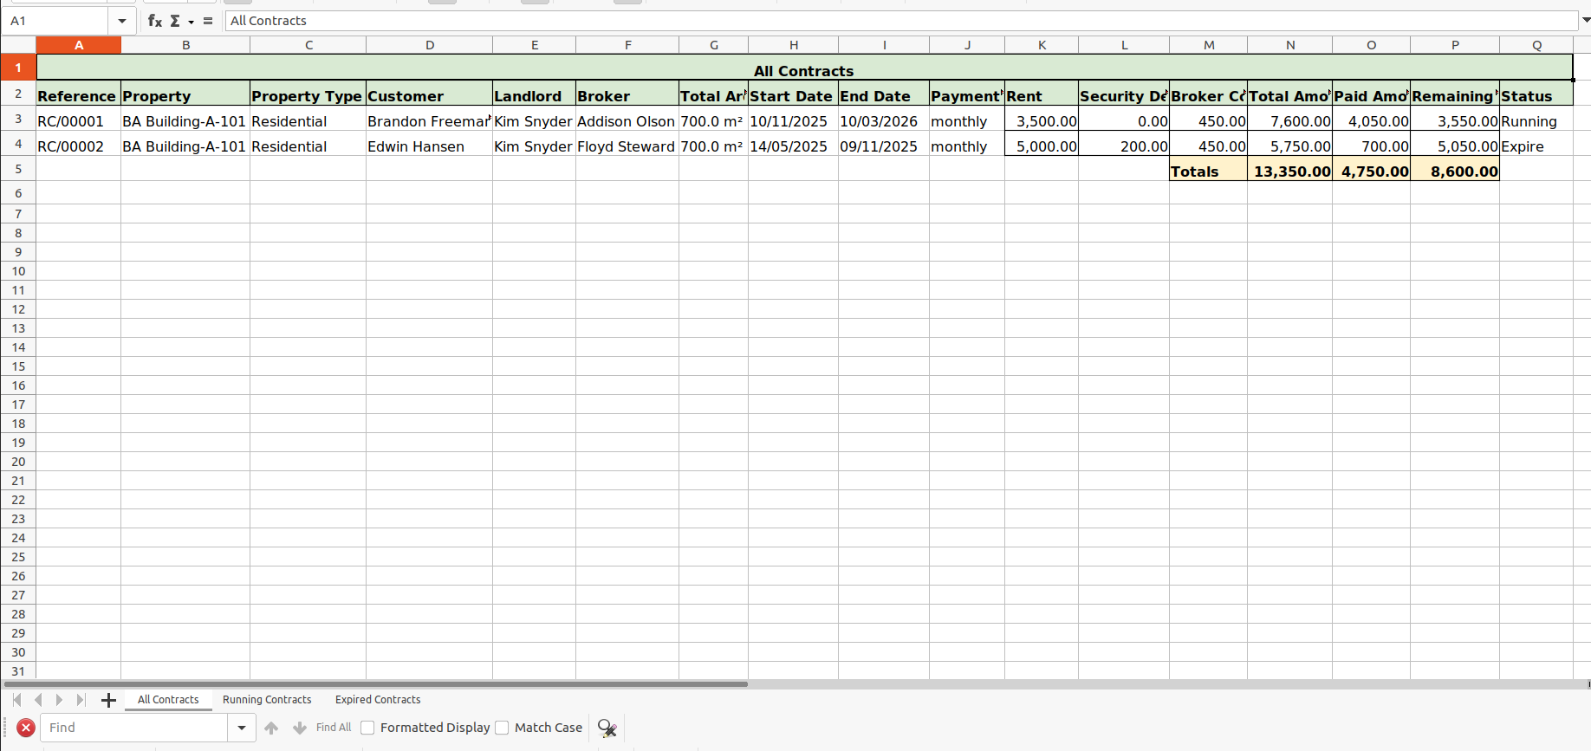Click the Totals label cell

point(1208,171)
